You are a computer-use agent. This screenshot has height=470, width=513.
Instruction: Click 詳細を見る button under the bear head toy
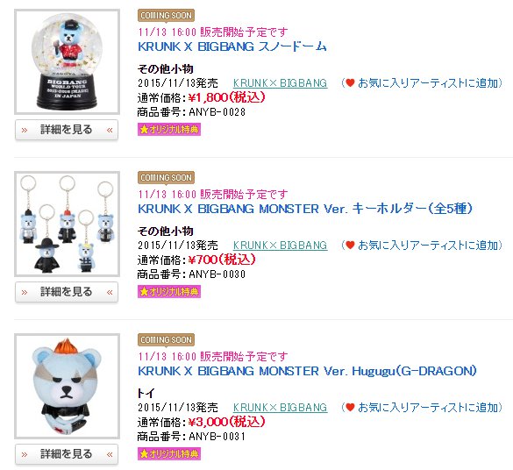coord(67,454)
